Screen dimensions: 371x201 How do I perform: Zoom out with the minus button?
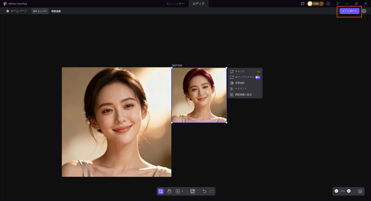336,191
